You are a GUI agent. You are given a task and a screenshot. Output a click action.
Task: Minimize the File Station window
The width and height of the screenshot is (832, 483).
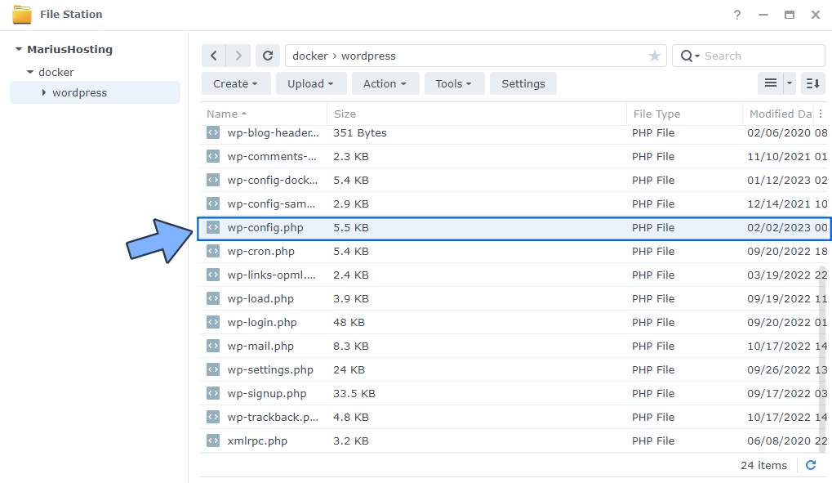click(763, 15)
